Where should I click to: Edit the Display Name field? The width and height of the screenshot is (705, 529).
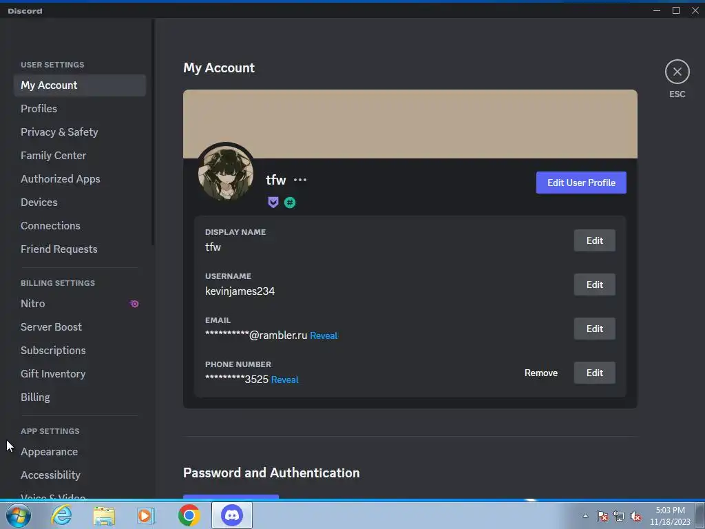coord(594,240)
